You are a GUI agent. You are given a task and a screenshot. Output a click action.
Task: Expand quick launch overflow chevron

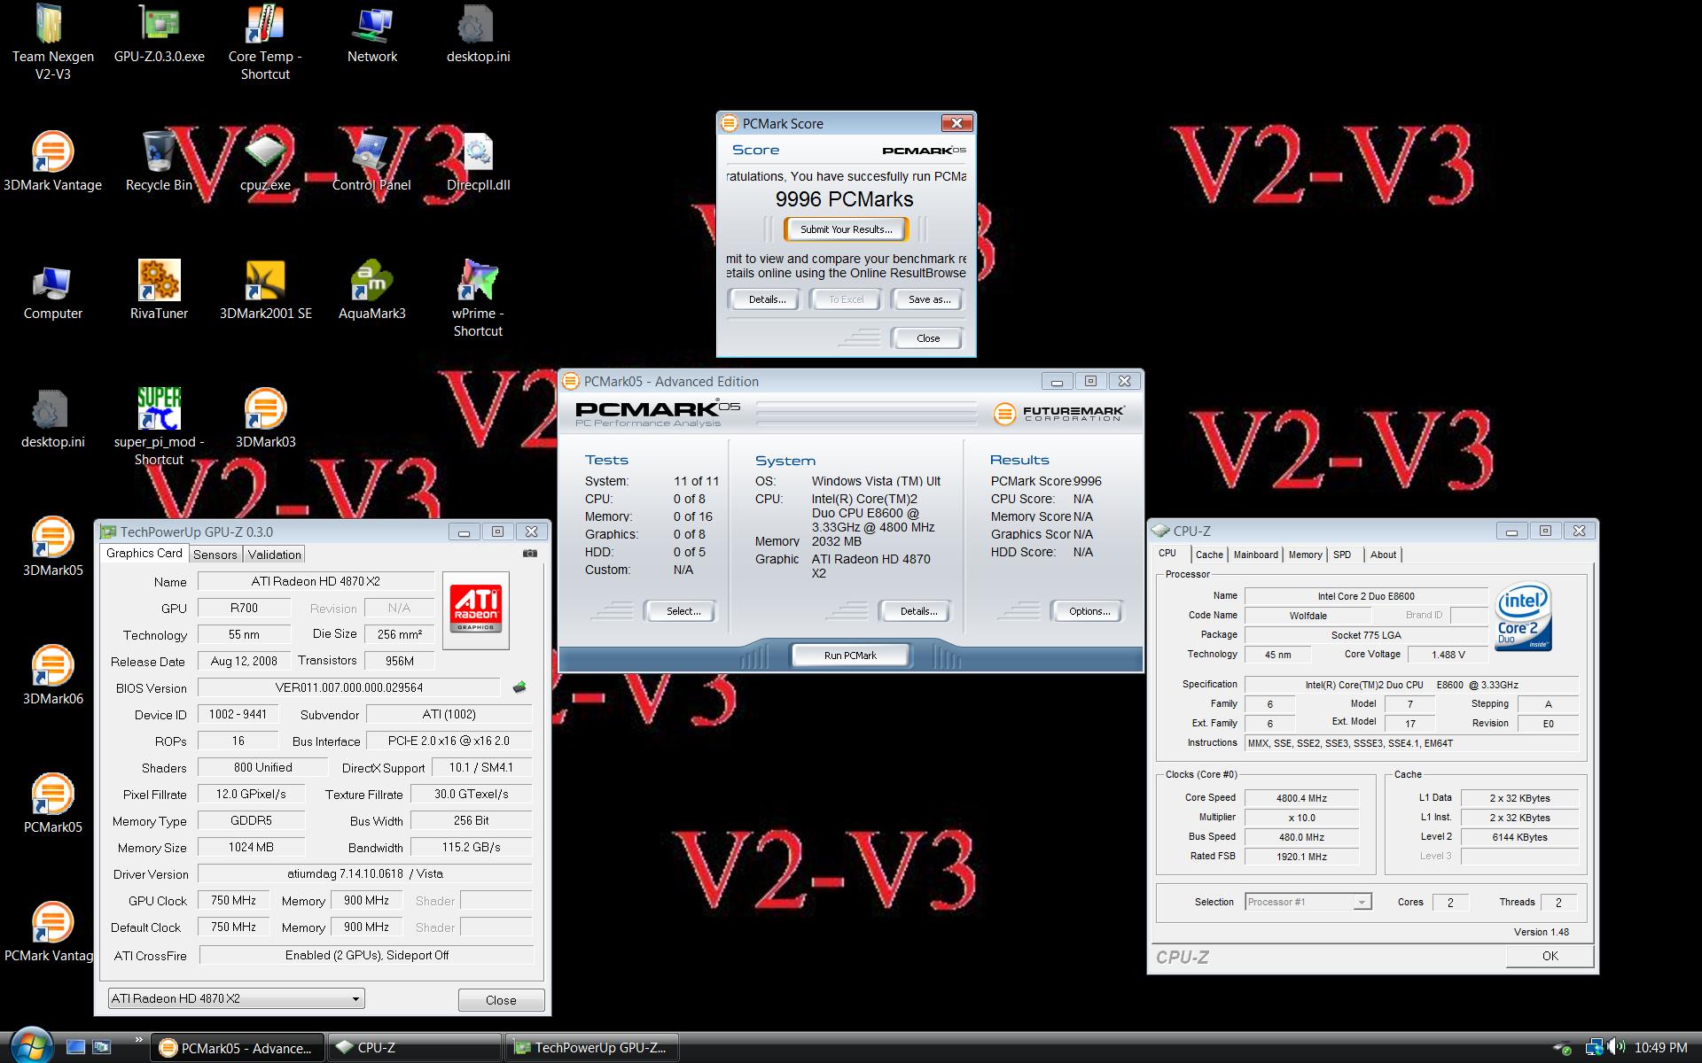tap(138, 1040)
